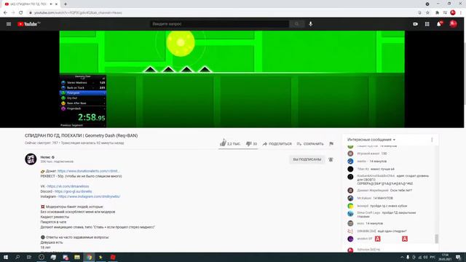Start voice search with the microphone icon
The height and width of the screenshot is (262, 466).
(x=311, y=24)
